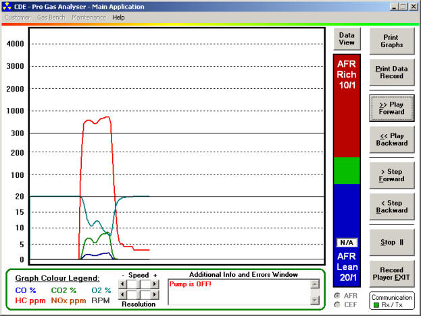Click the CDE application icon in title bar
Viewport: 421px width, 316px height.
click(x=7, y=6)
